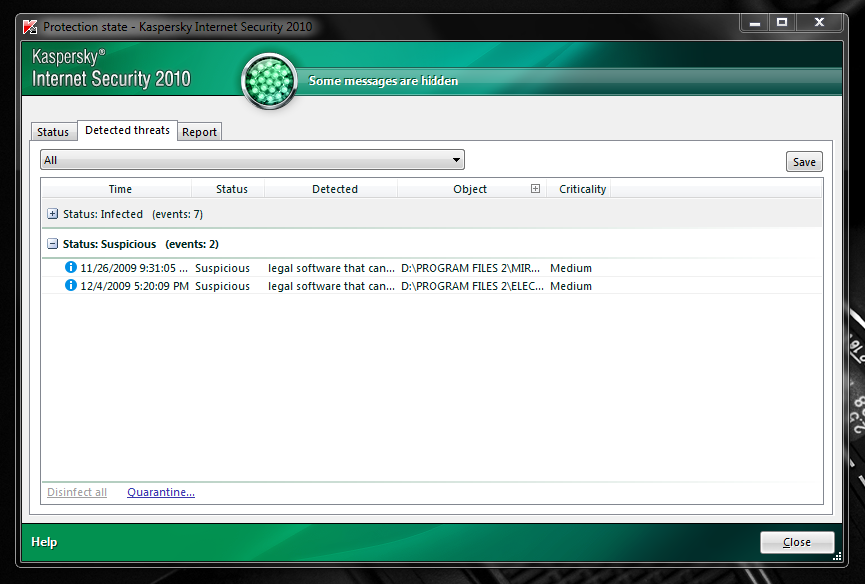This screenshot has height=584, width=865.
Task: Expand the Status: Infected group
Action: tap(52, 214)
